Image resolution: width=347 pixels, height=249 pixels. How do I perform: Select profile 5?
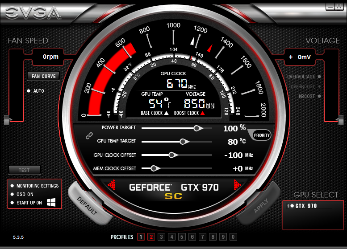(182, 237)
